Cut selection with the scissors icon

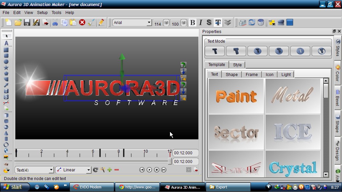(x=55, y=22)
